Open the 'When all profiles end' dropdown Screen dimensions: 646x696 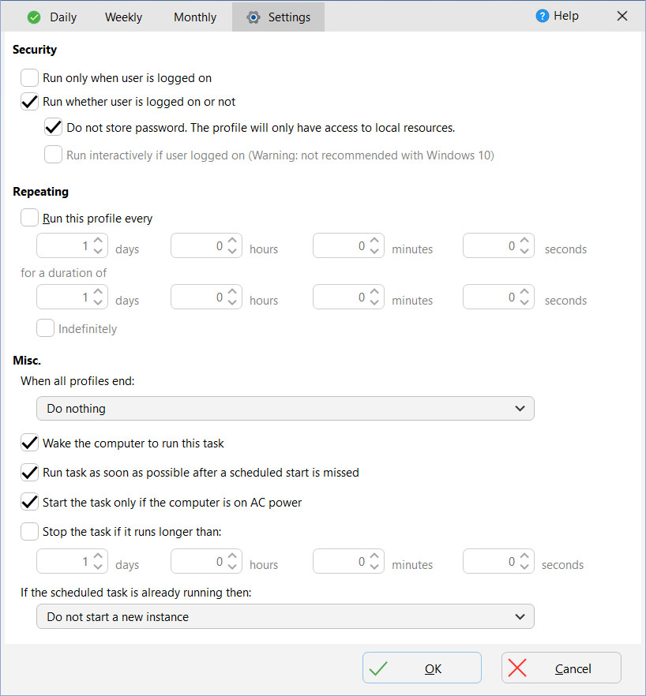(x=285, y=409)
